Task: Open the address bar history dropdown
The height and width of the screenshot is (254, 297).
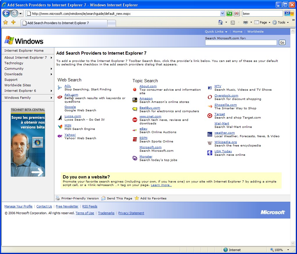Action: [x=222, y=13]
